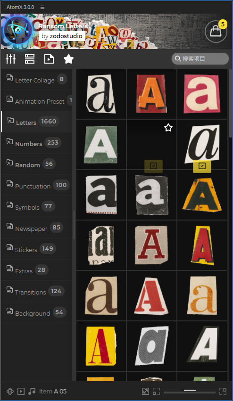The width and height of the screenshot is (233, 401).
Task: Click the Item A 05 status label
Action: tap(53, 392)
